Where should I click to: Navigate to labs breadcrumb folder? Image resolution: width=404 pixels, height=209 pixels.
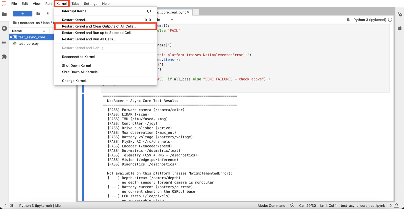point(46,23)
